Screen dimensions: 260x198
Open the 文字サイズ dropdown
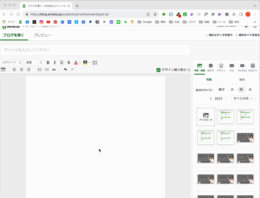click(x=11, y=62)
